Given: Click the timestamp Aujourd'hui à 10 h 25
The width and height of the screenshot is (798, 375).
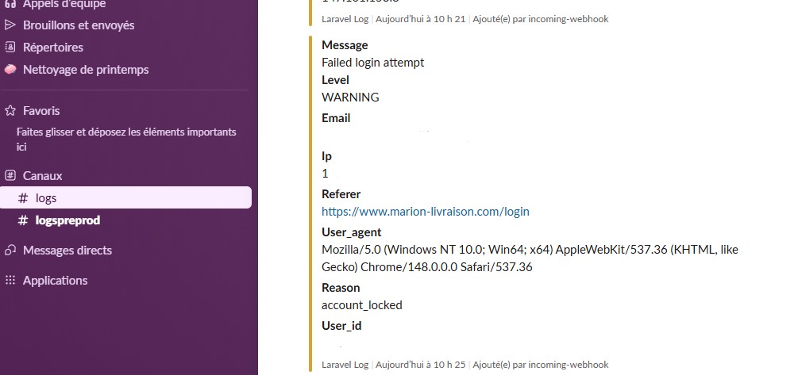Looking at the screenshot, I should [x=420, y=365].
